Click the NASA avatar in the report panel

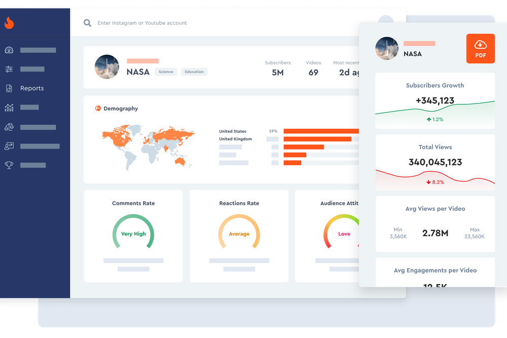pyautogui.click(x=387, y=49)
